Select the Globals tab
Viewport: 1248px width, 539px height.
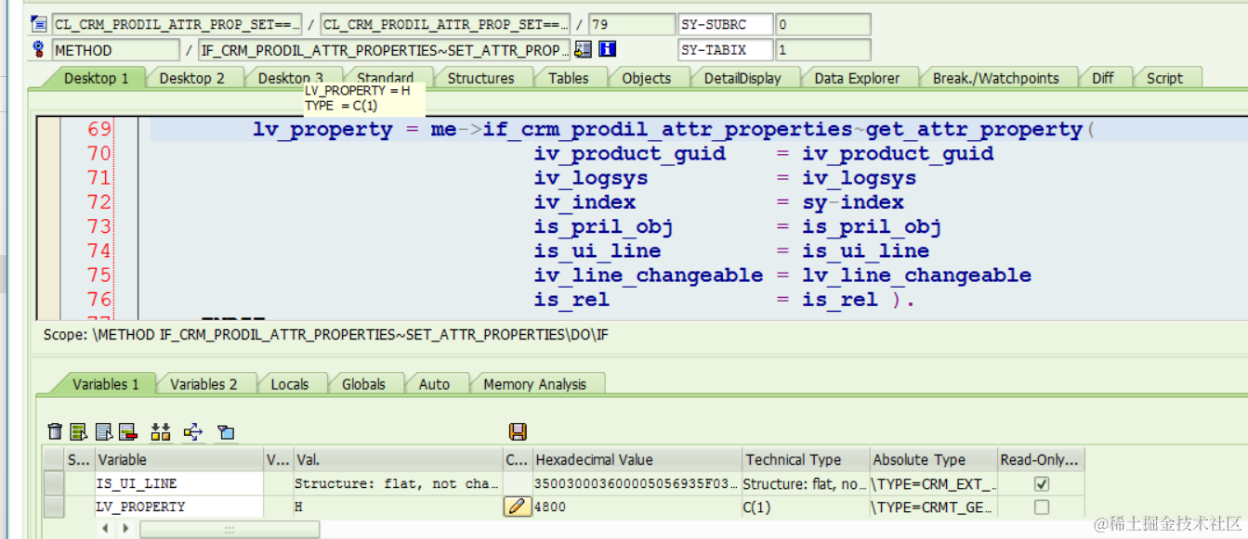(362, 384)
